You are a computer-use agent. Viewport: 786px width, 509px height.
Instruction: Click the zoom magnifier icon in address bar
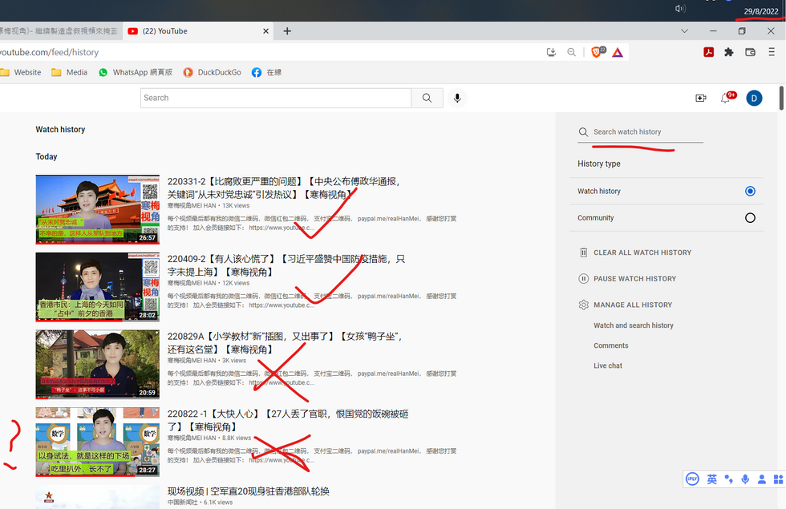point(571,52)
